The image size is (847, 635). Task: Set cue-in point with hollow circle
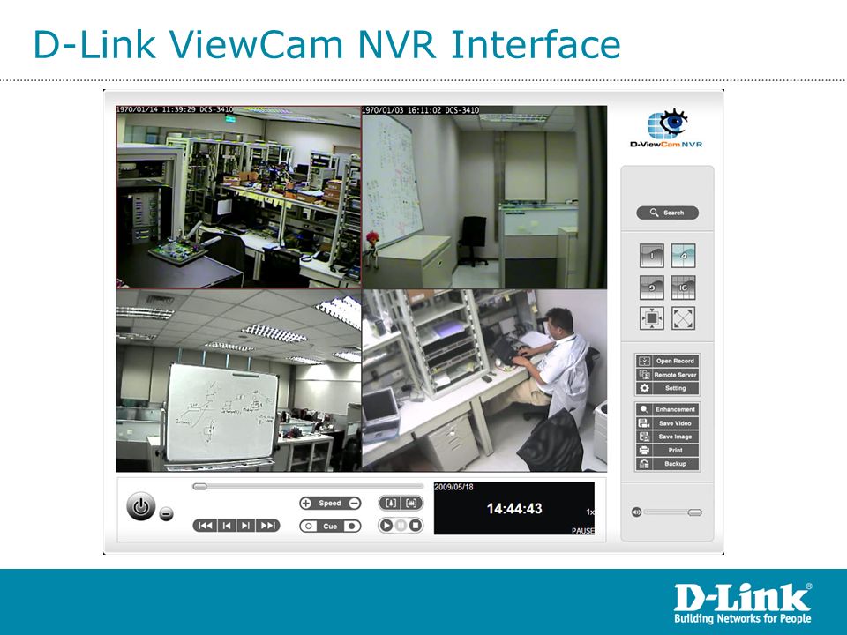coord(309,526)
